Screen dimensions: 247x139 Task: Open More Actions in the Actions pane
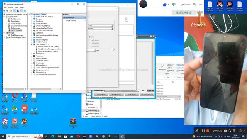pos(71,20)
